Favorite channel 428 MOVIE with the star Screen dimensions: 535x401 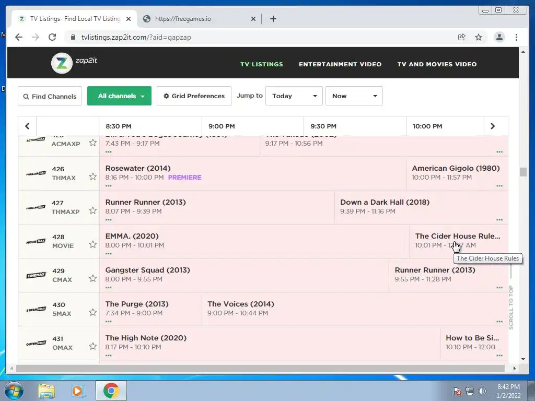point(93,244)
